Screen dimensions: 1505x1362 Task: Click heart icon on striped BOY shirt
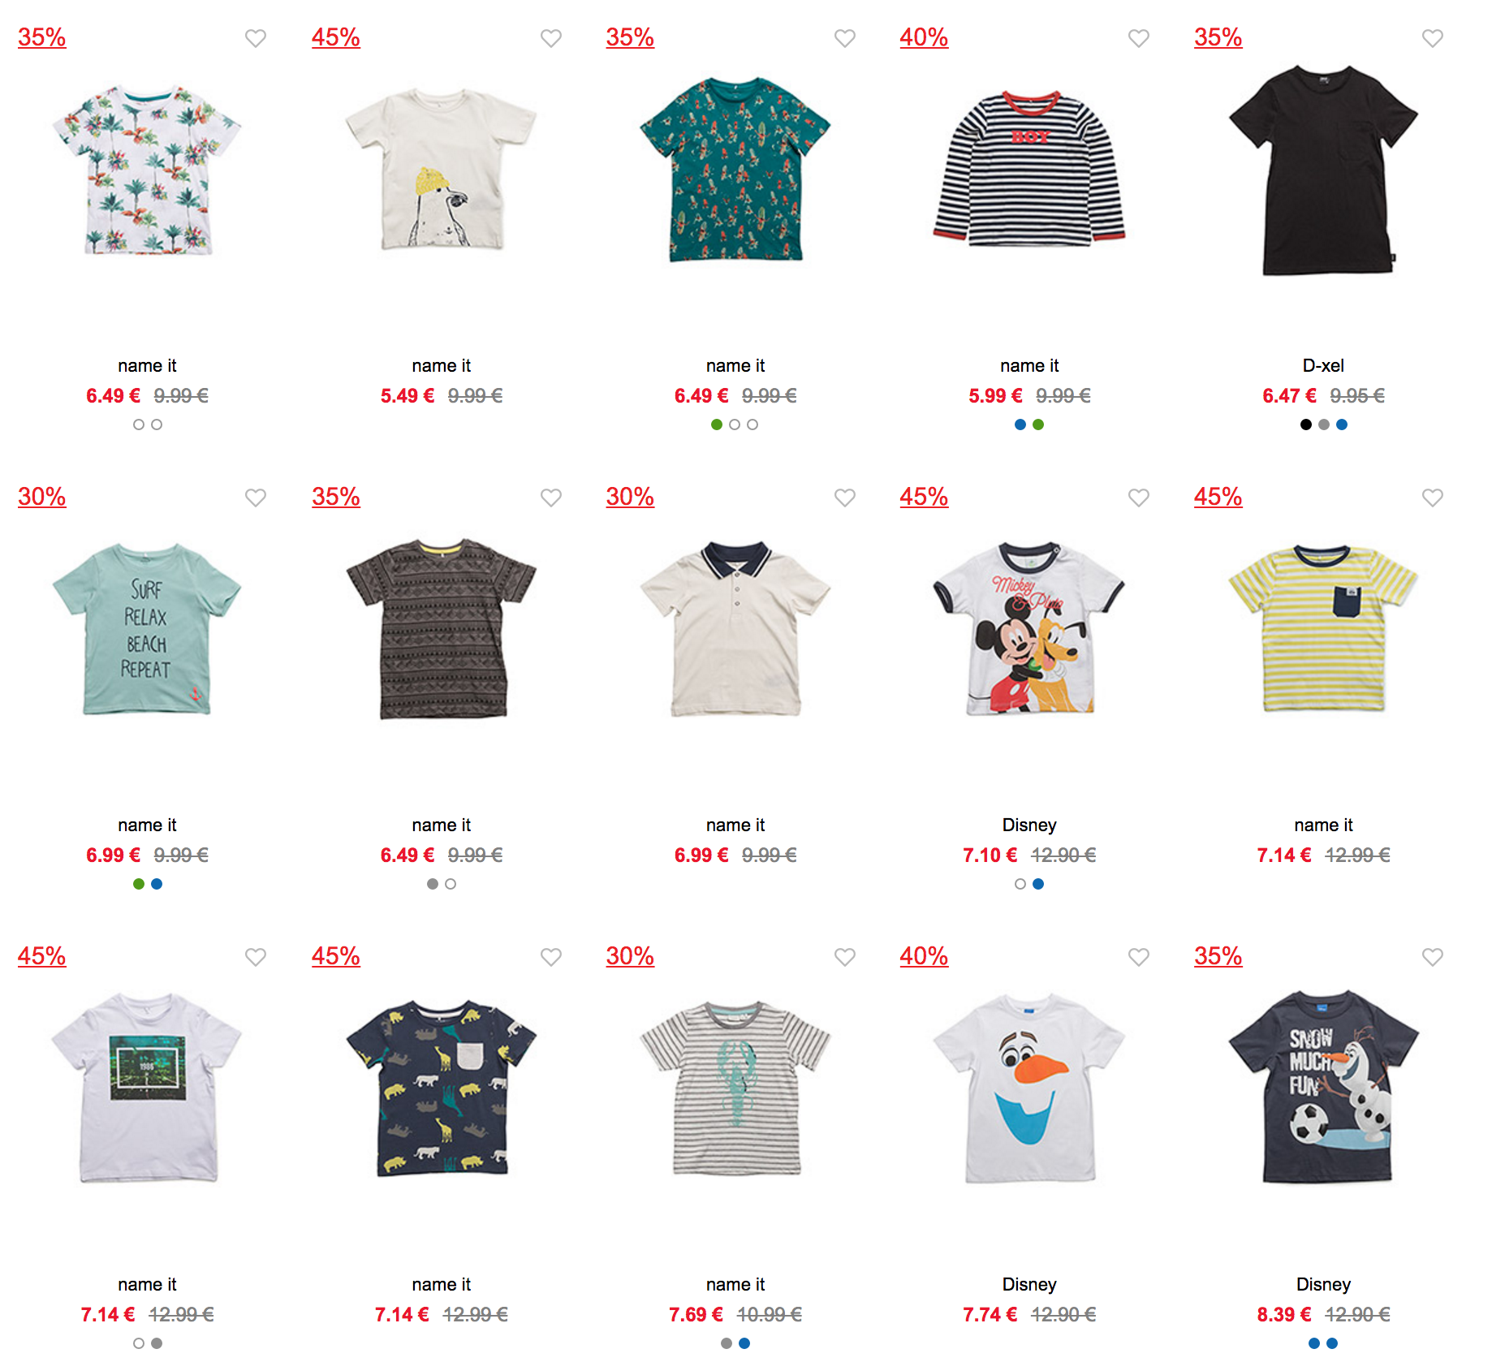pyautogui.click(x=1139, y=38)
